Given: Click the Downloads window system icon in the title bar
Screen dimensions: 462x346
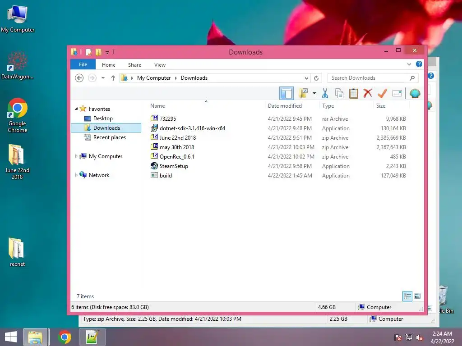Looking at the screenshot, I should (74, 52).
